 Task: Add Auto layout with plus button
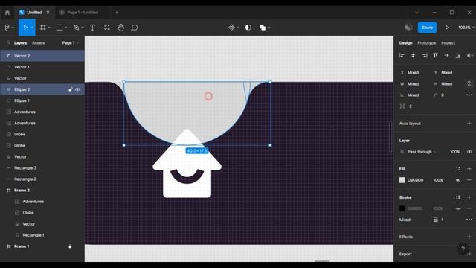coord(469,124)
